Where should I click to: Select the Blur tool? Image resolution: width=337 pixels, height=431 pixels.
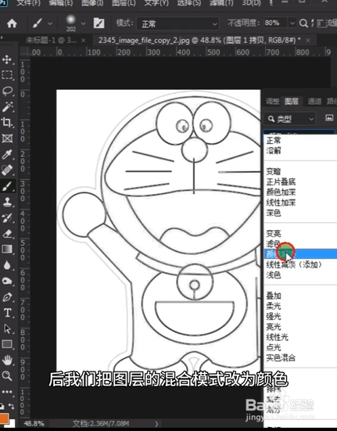pos(7,265)
